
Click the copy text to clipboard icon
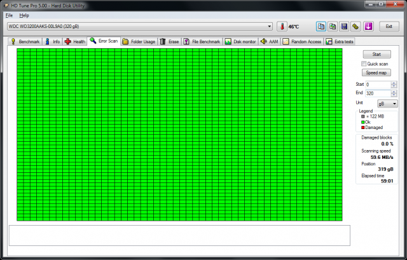tap(321, 27)
